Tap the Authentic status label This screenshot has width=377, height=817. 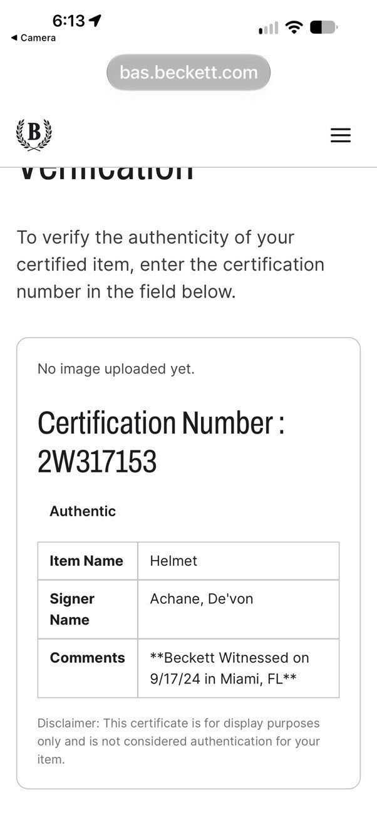pos(83,511)
